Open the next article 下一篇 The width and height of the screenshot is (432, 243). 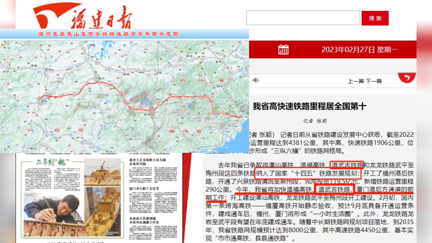tap(374, 81)
